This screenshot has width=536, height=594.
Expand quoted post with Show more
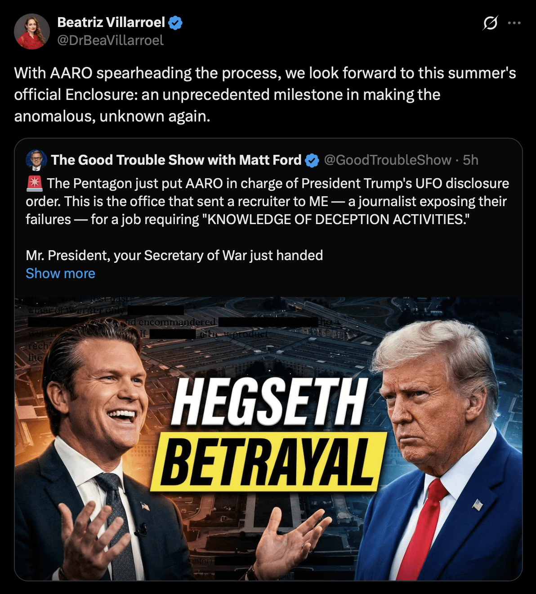point(60,273)
